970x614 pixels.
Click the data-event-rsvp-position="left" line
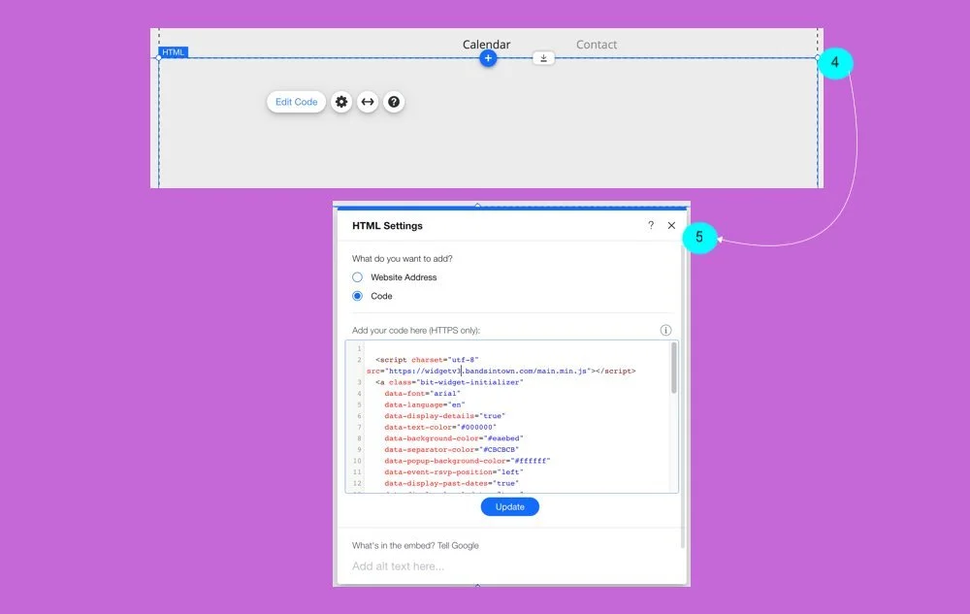[454, 471]
